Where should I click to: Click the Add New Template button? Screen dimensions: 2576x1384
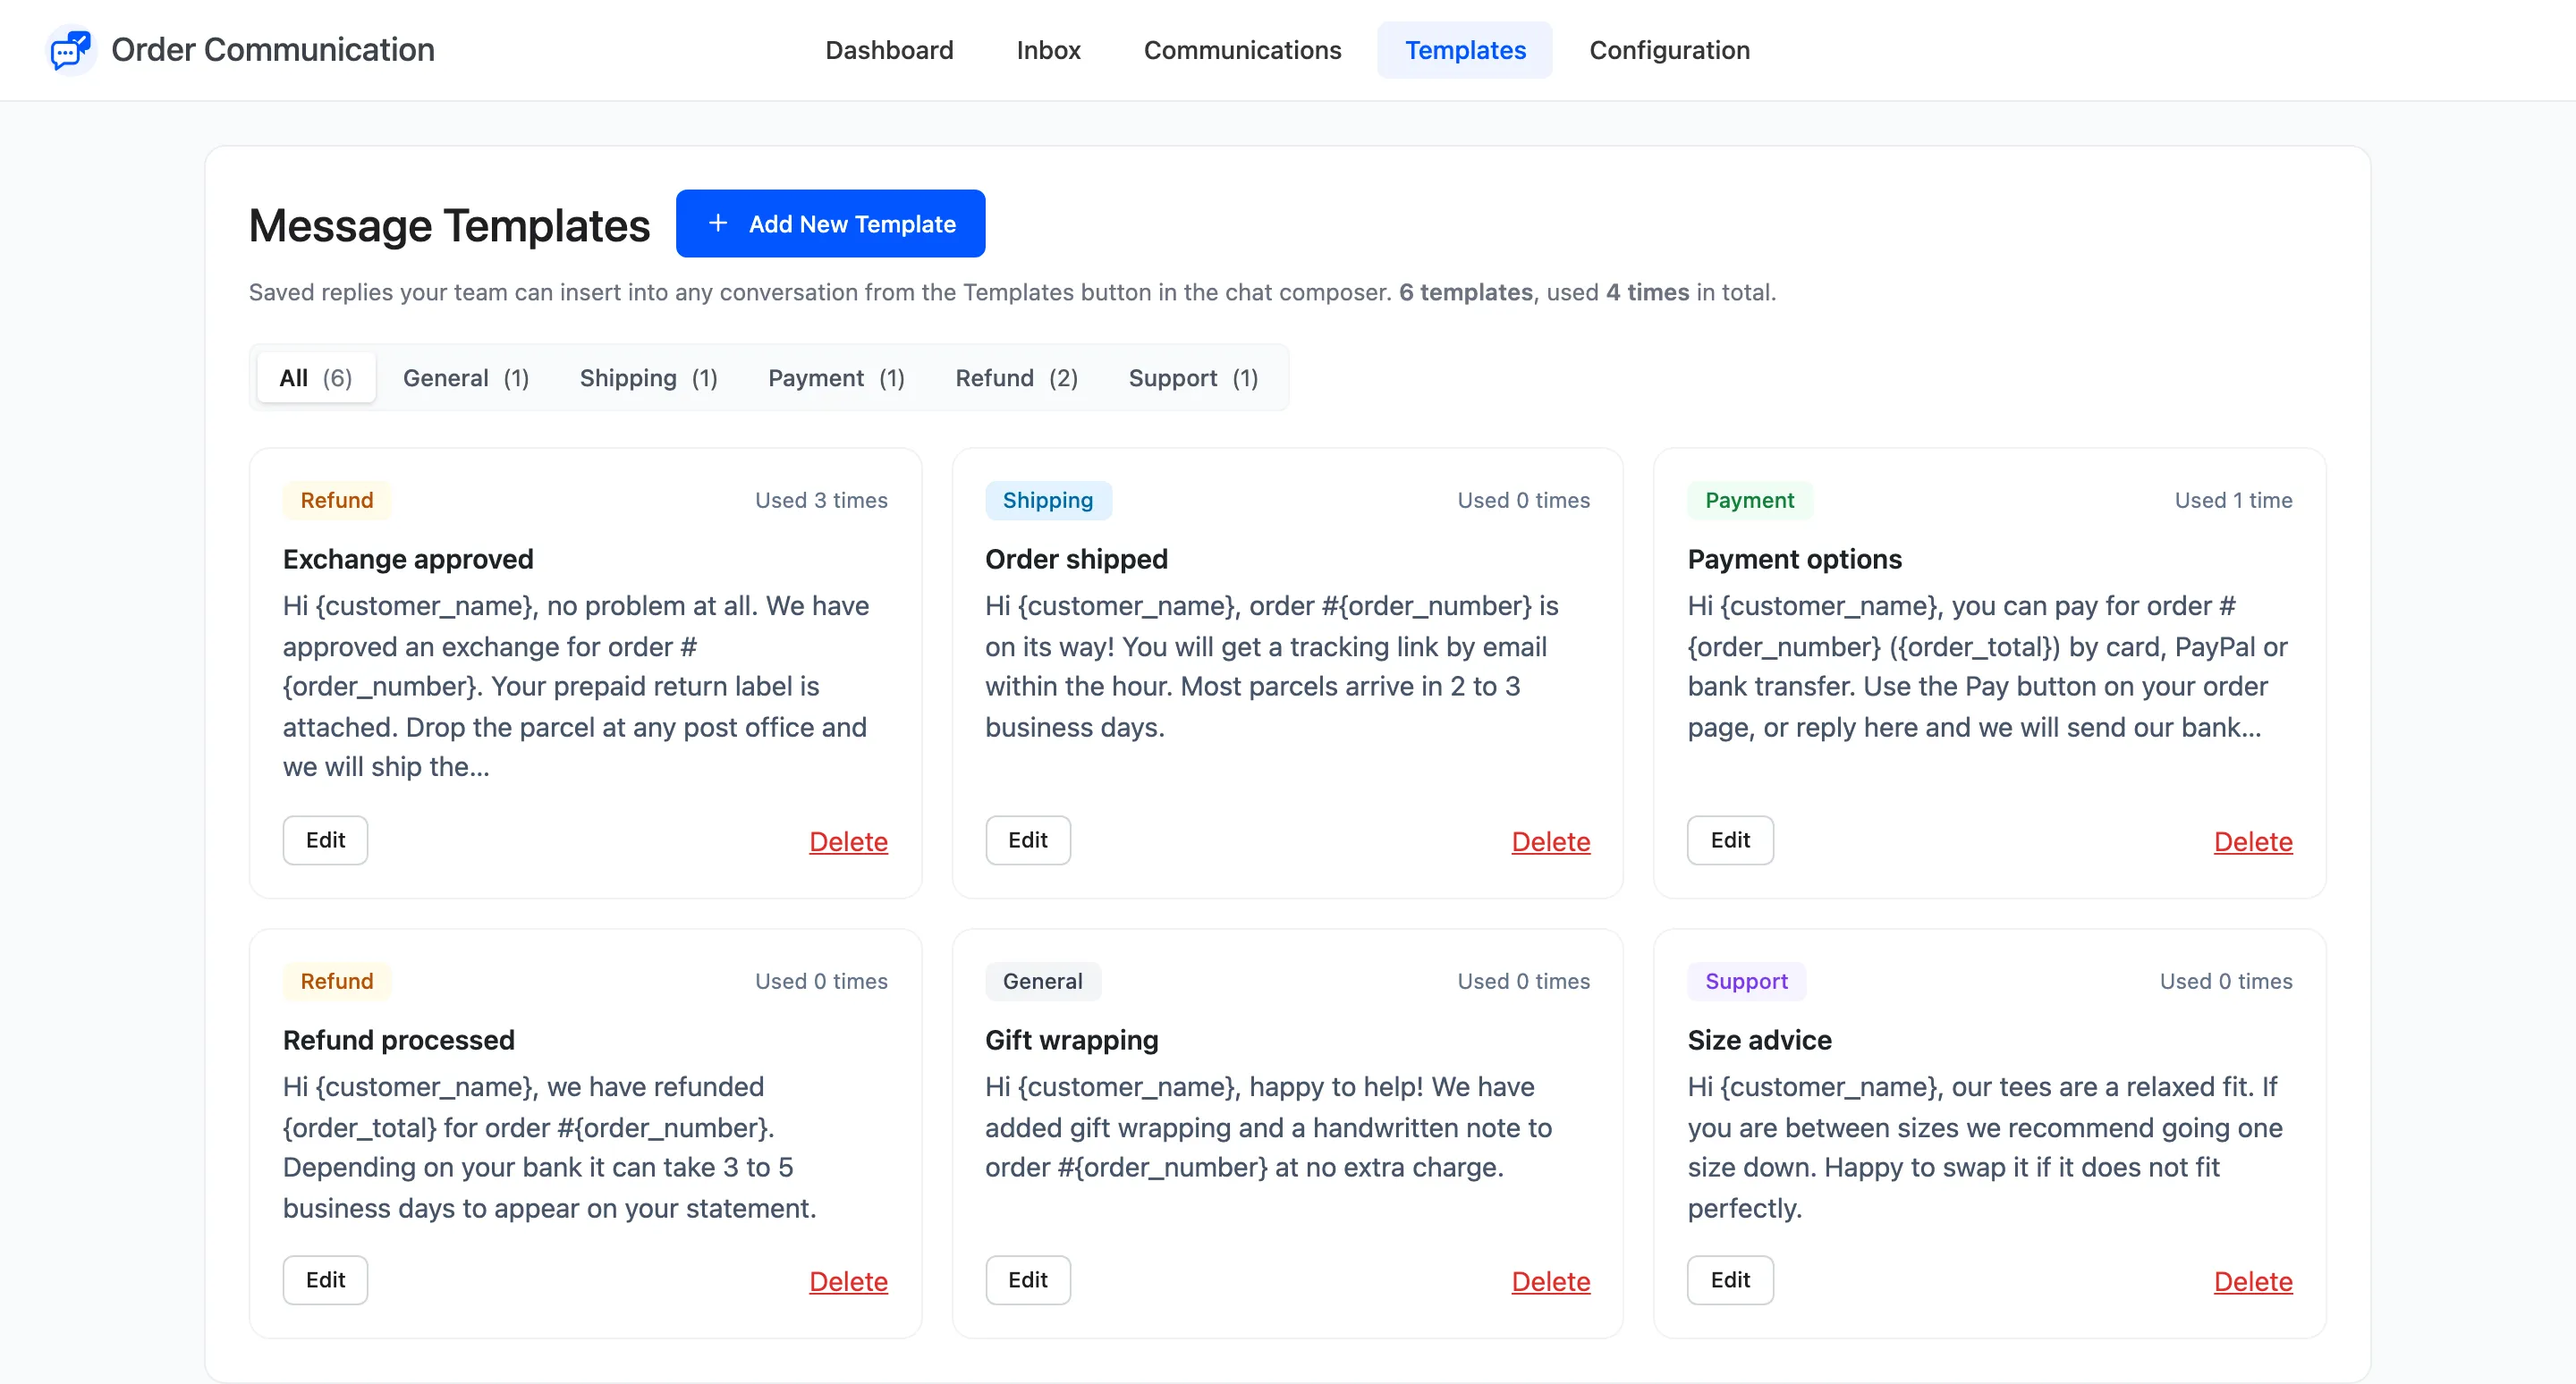(x=830, y=224)
